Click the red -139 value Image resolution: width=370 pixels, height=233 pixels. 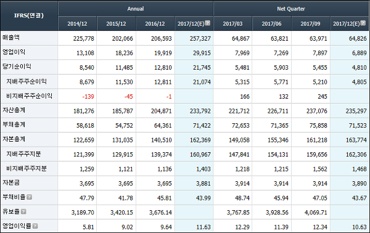(88, 96)
